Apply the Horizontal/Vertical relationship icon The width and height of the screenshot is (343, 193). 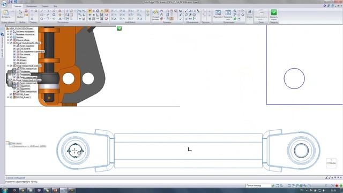point(90,15)
